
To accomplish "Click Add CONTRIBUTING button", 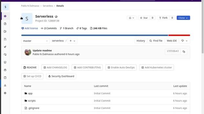I will 87,67.
